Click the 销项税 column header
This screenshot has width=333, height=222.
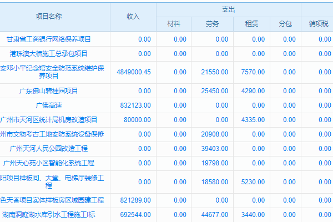pos(319,24)
